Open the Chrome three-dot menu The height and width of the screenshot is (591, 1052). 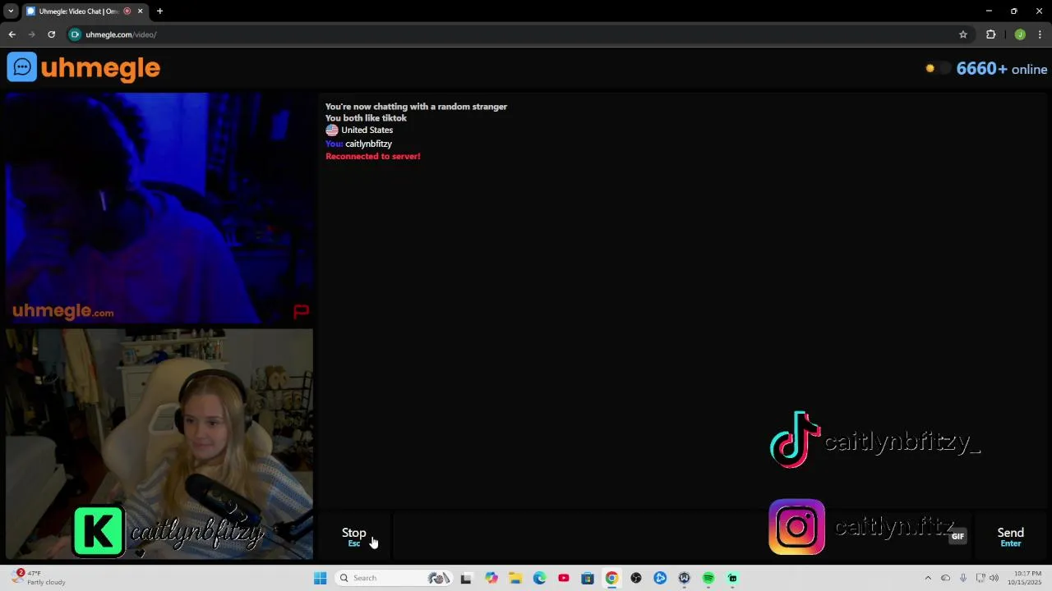1040,34
